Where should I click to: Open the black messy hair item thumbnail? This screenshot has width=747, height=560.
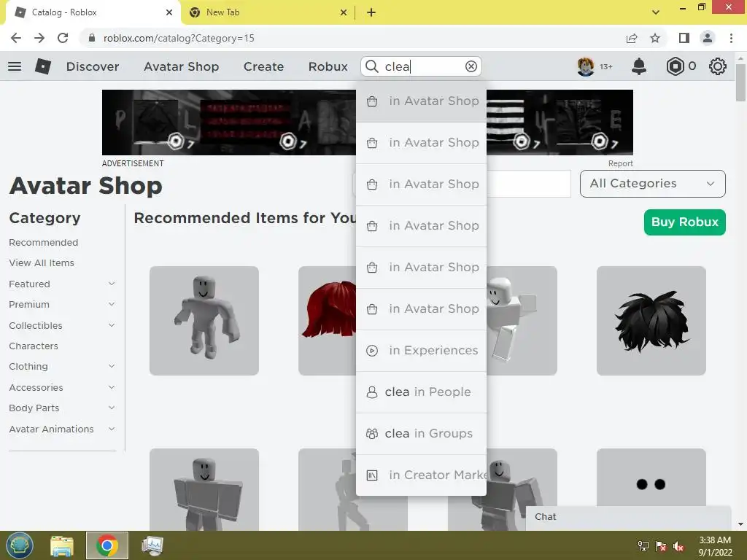click(651, 321)
